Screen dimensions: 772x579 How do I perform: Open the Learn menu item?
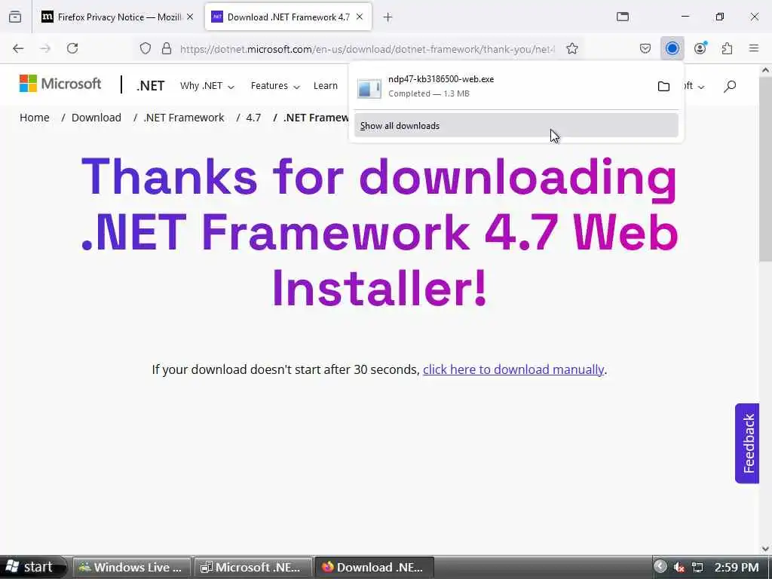coord(326,86)
